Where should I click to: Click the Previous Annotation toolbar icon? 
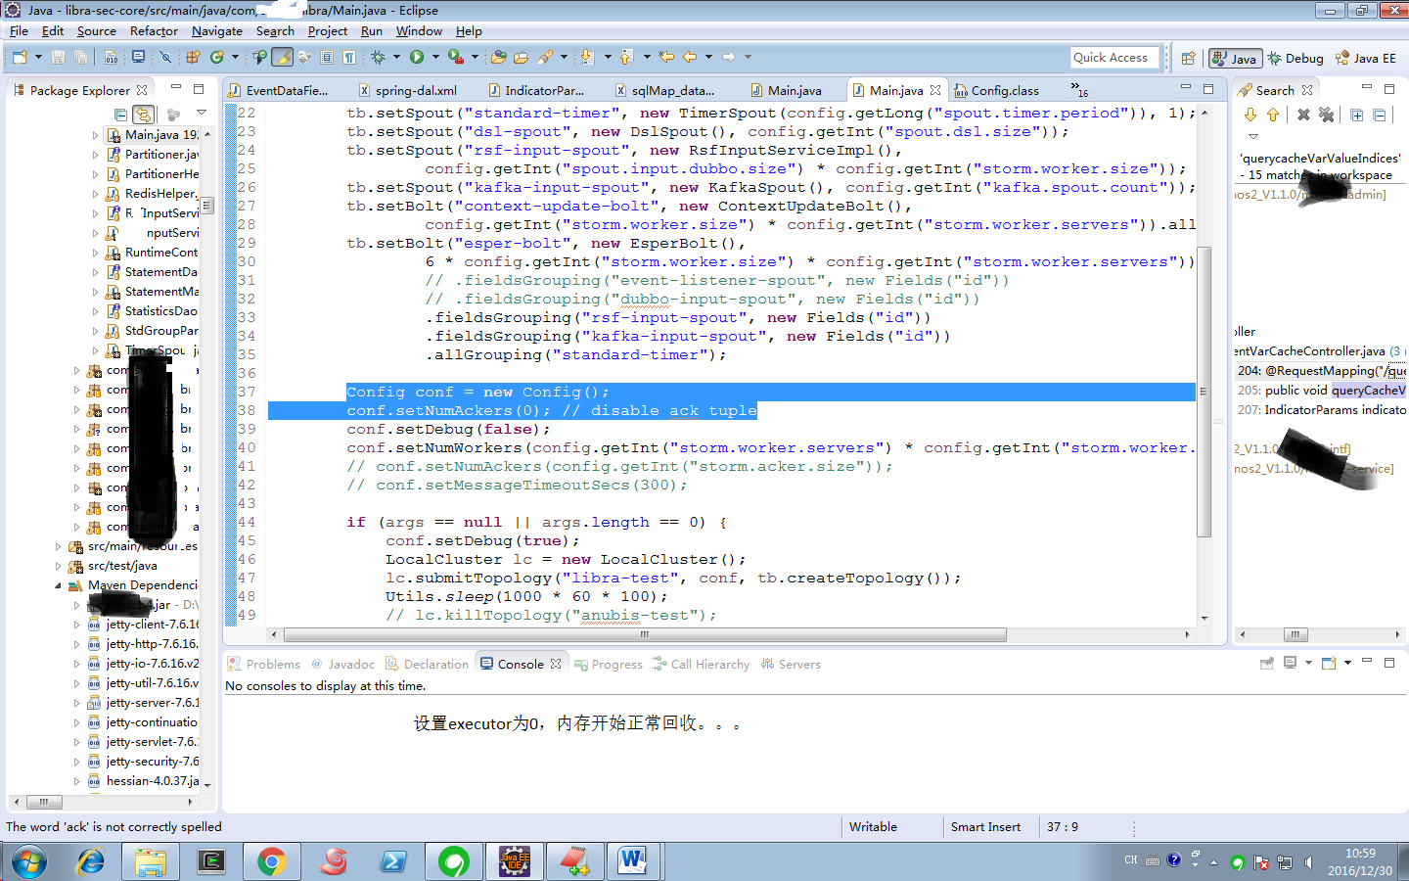(626, 58)
